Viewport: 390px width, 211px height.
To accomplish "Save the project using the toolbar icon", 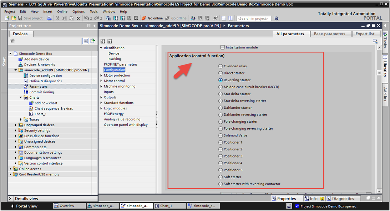I will point(20,18).
